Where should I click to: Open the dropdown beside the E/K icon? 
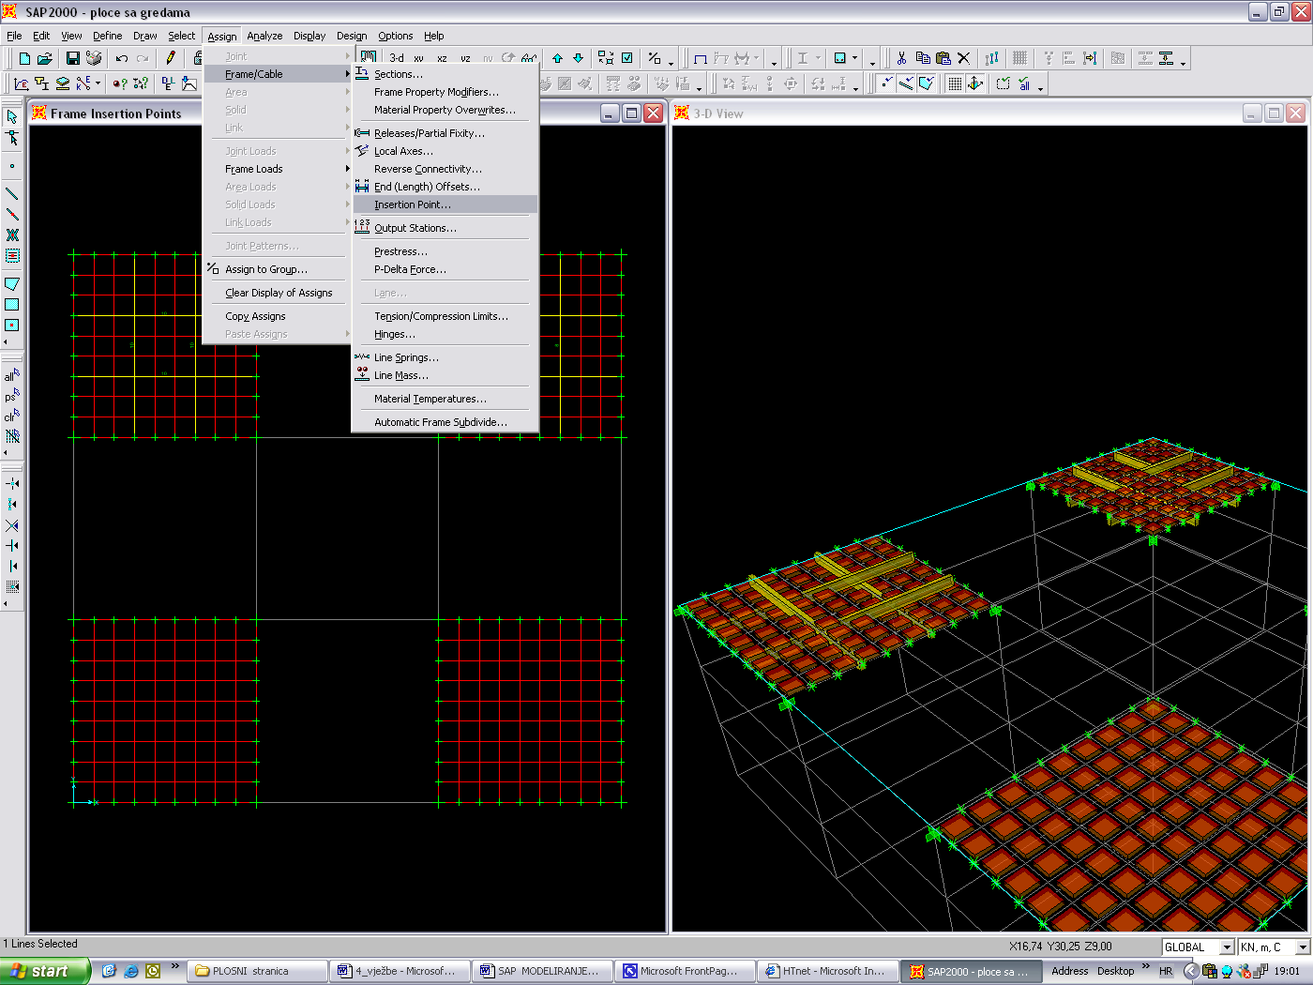coord(98,83)
